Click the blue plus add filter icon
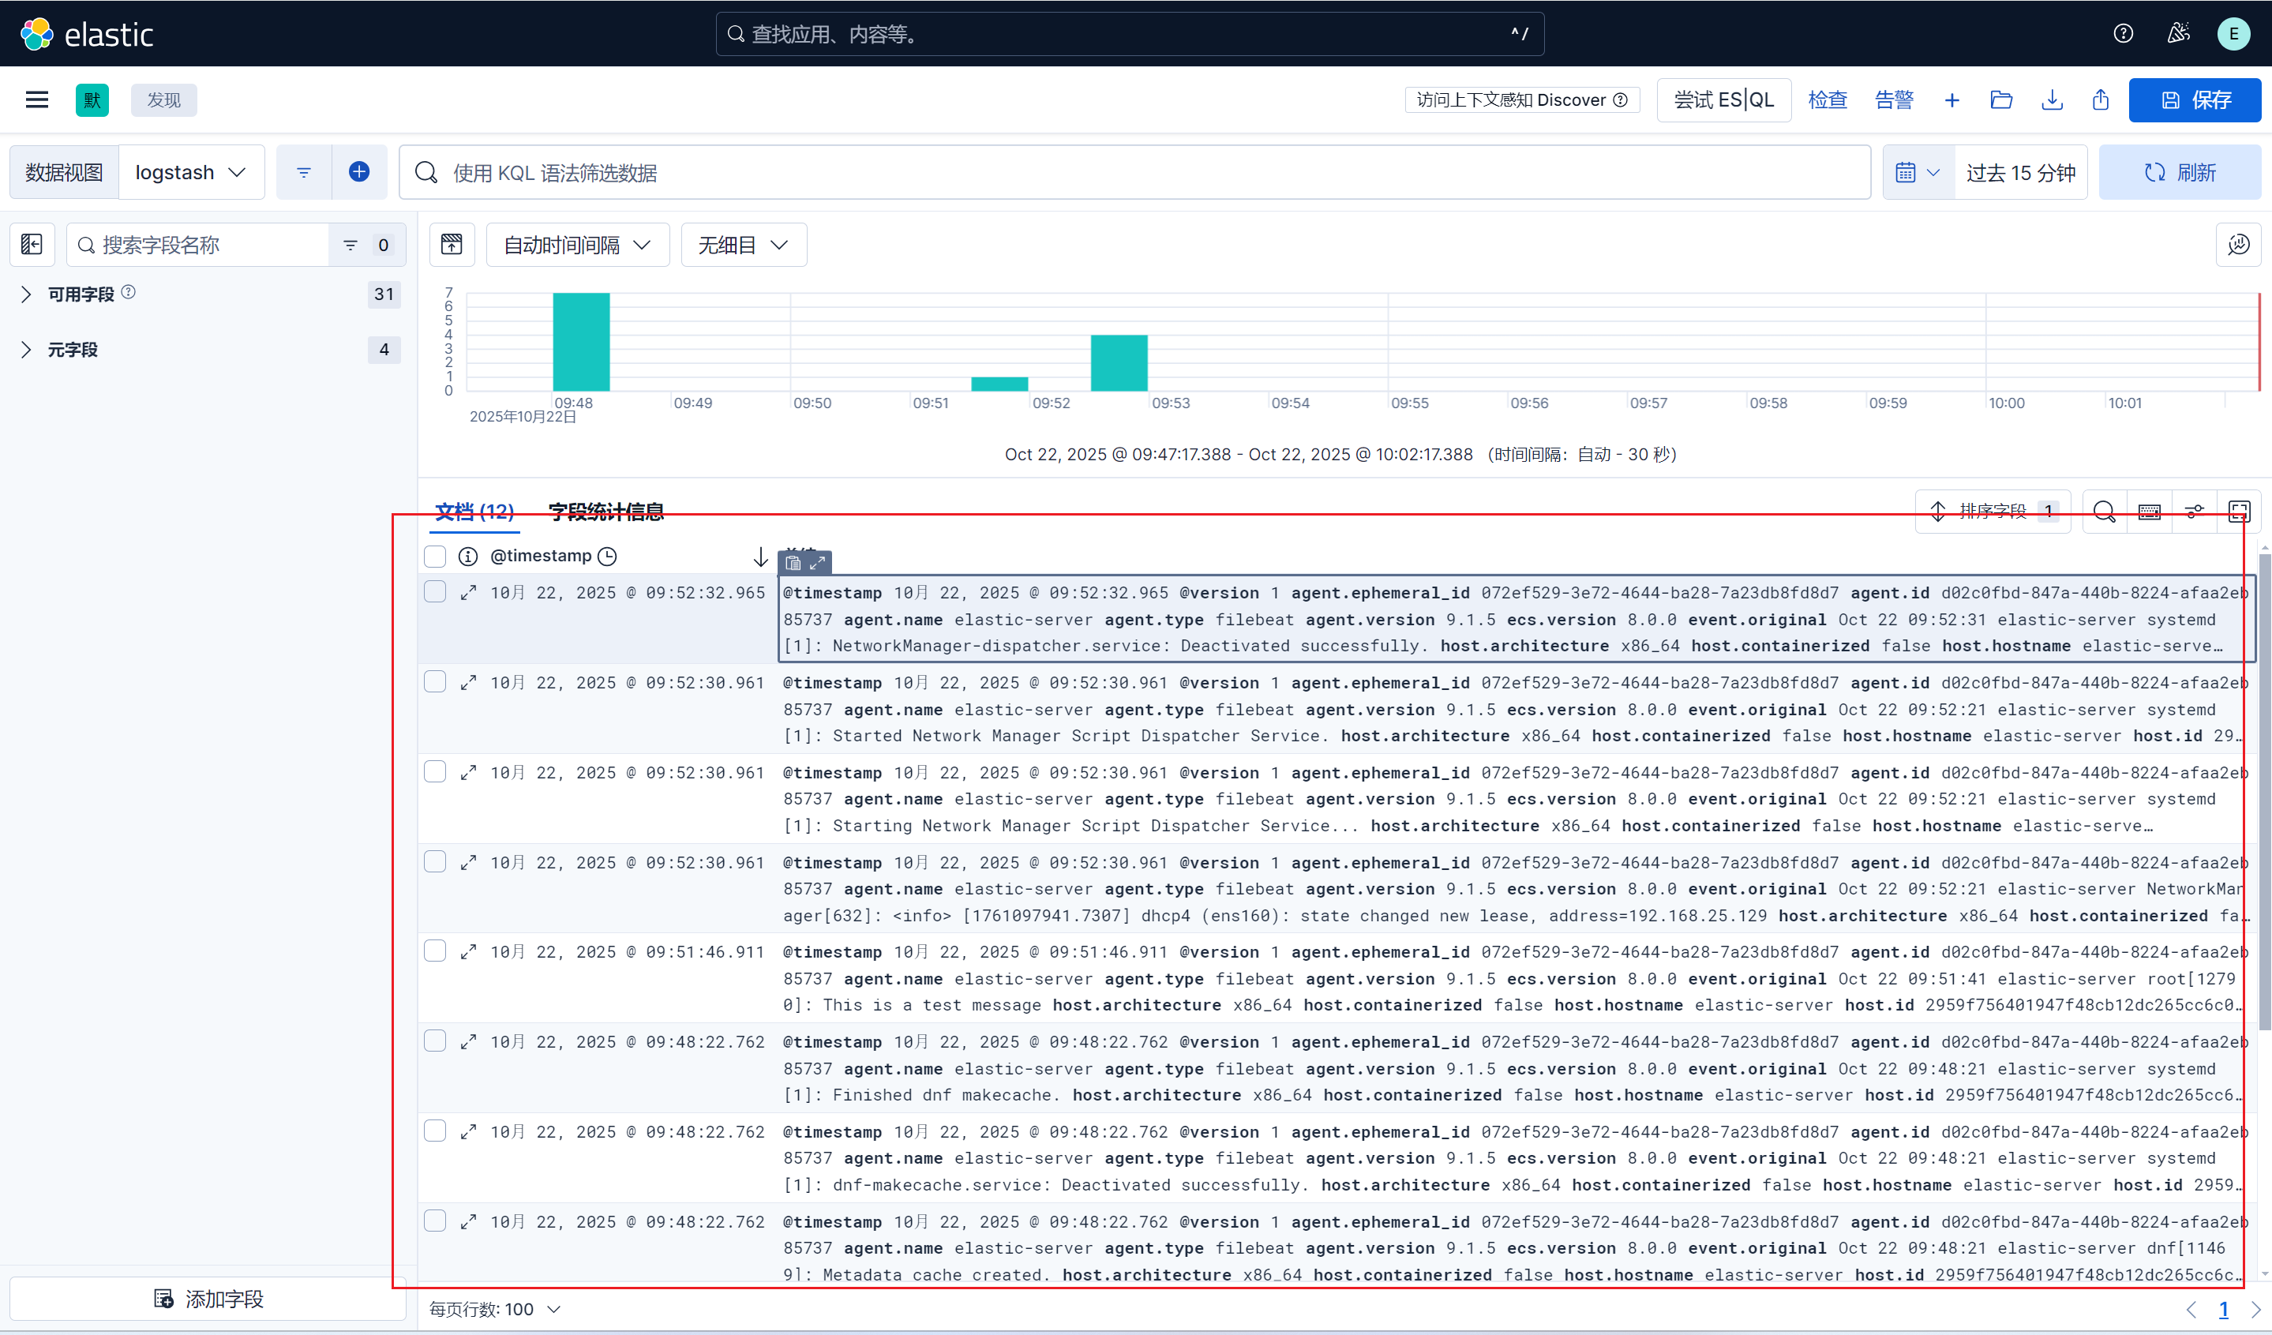2272x1335 pixels. coord(359,171)
